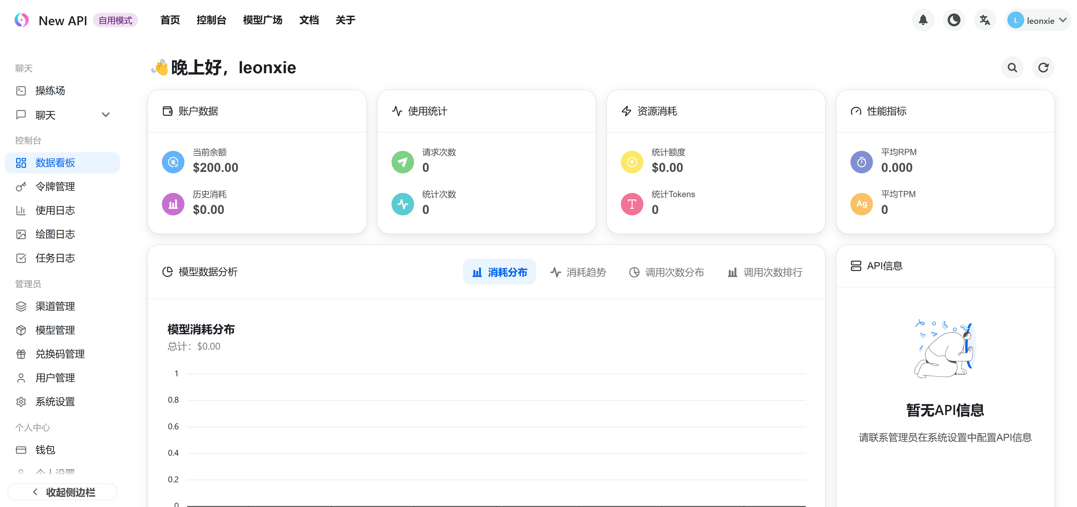Open 模型广场 in top navigation

262,20
